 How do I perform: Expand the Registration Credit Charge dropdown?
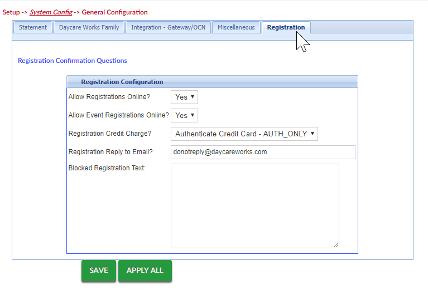point(244,134)
